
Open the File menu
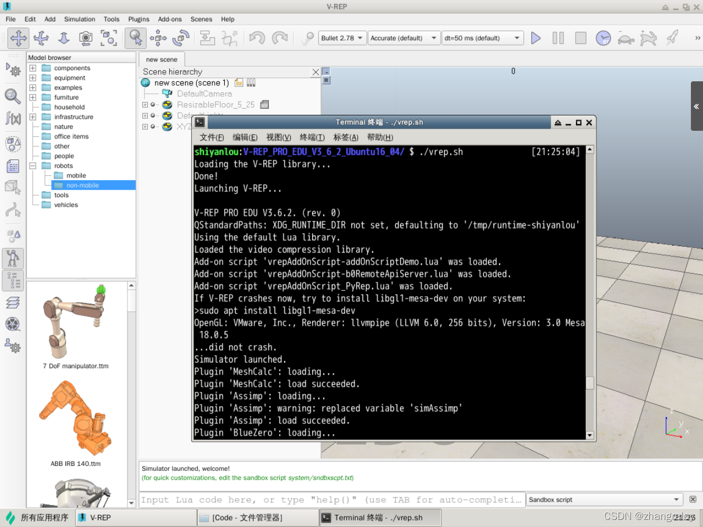click(10, 19)
